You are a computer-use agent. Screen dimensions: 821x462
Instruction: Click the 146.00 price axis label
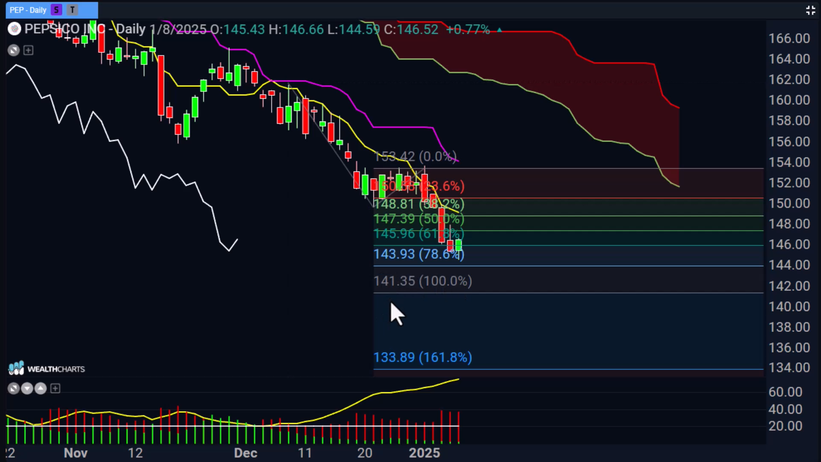pyautogui.click(x=789, y=244)
